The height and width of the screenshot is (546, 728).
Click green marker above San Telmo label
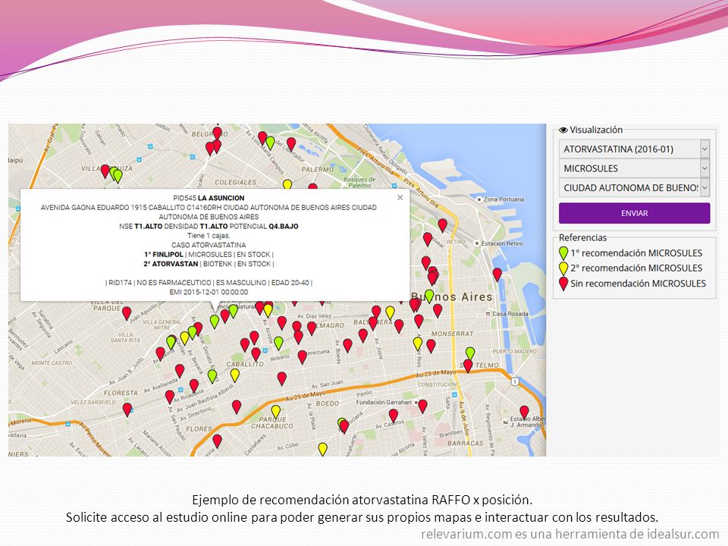pyautogui.click(x=470, y=353)
